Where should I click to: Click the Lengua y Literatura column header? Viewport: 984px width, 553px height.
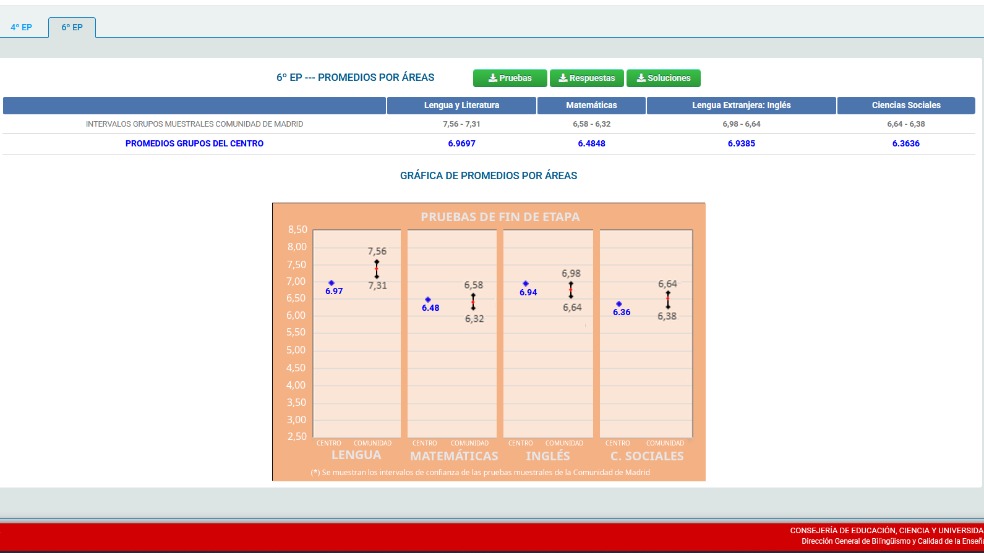point(461,105)
